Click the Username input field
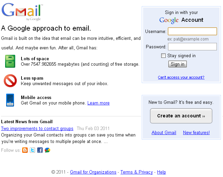The image size is (223, 177). click(192, 32)
